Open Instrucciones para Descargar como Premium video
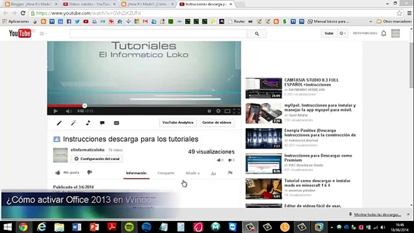Screen dimensions: 414x233 click(318, 158)
